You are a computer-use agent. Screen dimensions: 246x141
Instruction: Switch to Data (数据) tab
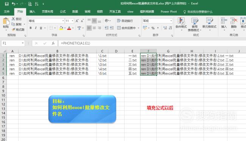coord(75,12)
